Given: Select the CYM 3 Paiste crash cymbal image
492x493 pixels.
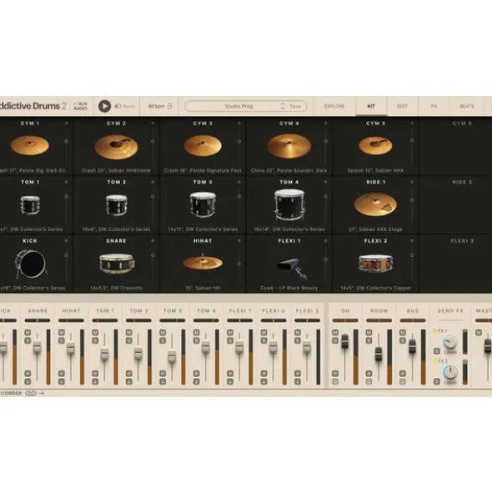Looking at the screenshot, I should [x=203, y=146].
